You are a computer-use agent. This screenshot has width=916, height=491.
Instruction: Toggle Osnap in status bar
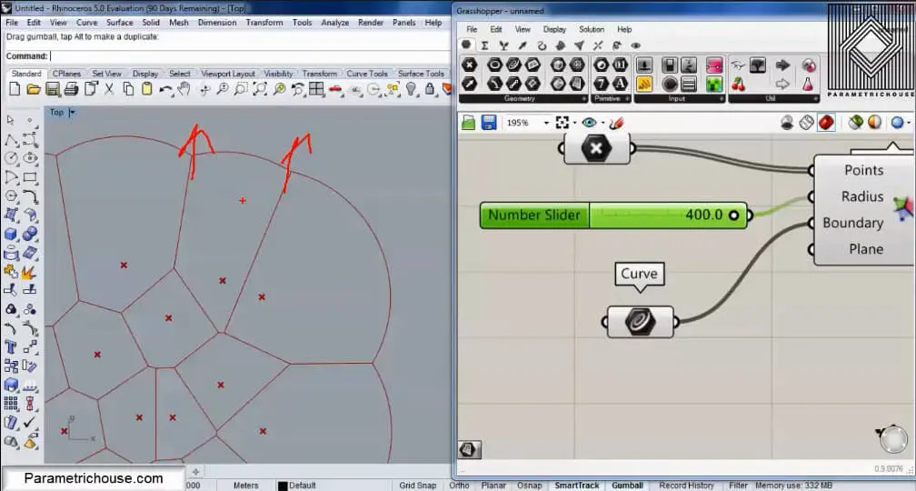coord(529,486)
